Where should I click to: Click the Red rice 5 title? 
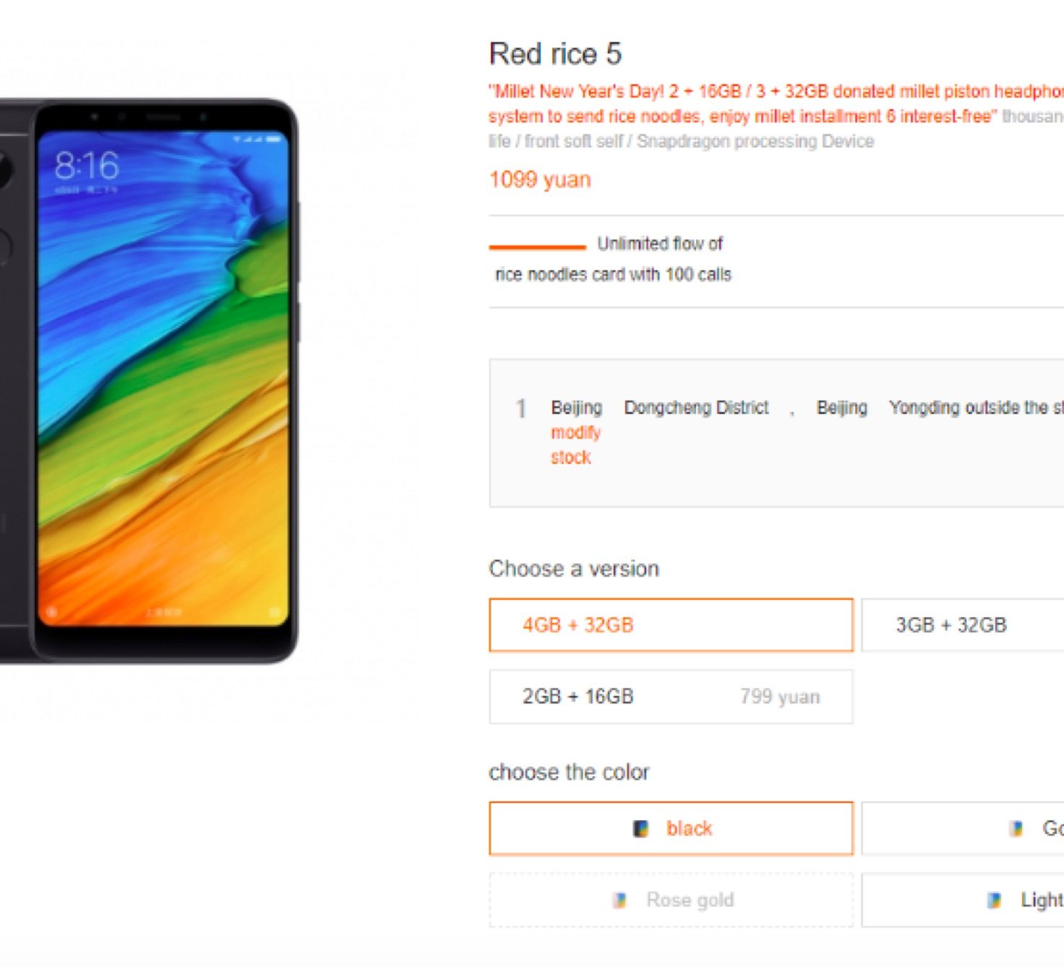click(x=555, y=53)
